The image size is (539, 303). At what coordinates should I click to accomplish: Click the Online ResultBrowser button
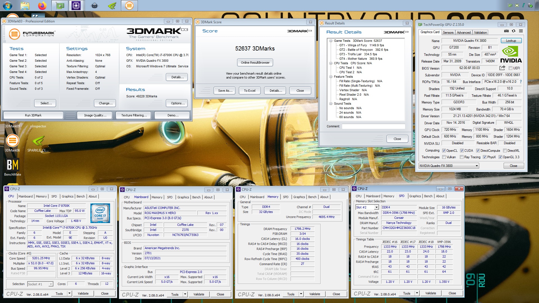tap(255, 63)
